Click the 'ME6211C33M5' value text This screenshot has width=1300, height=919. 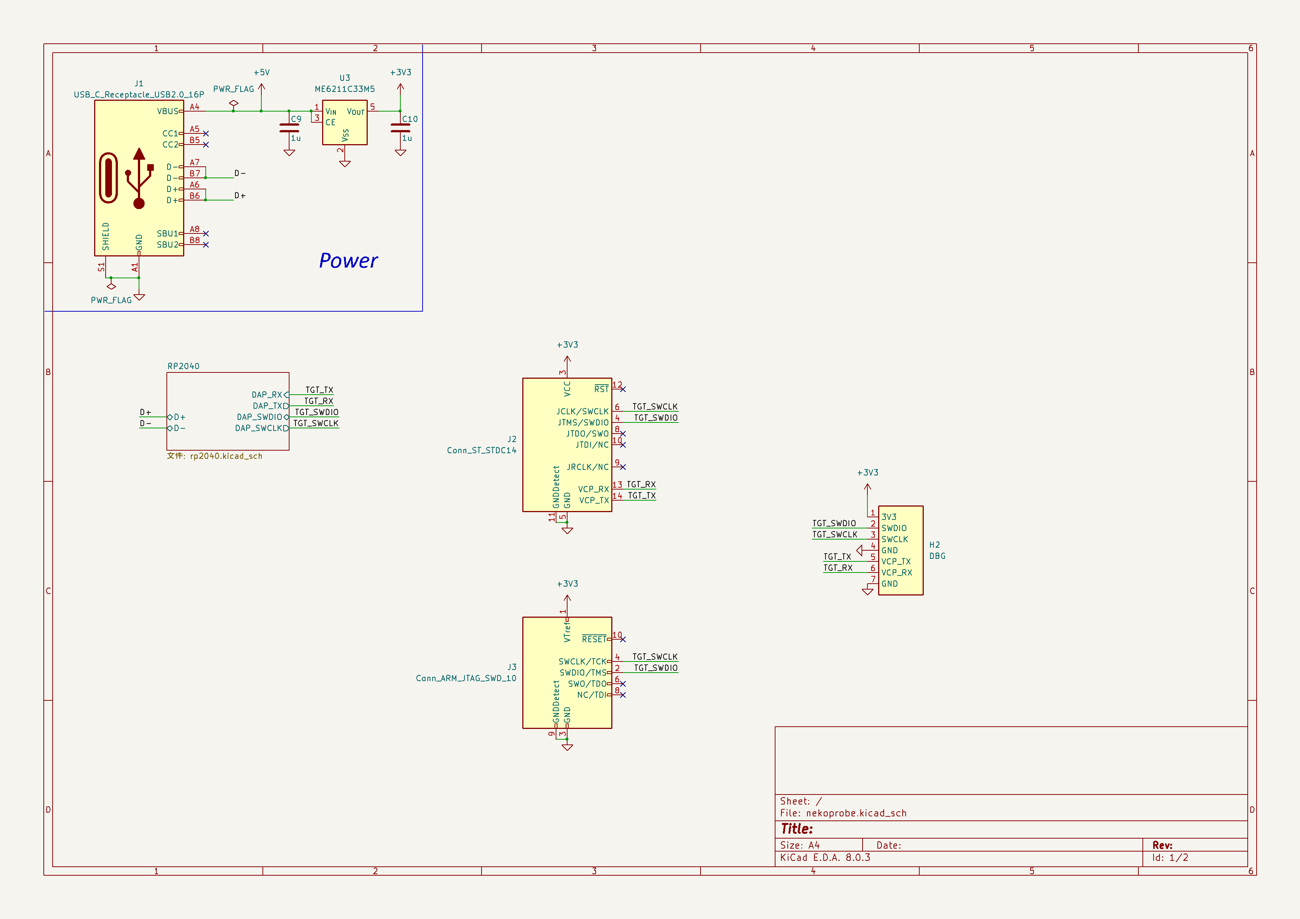click(345, 89)
